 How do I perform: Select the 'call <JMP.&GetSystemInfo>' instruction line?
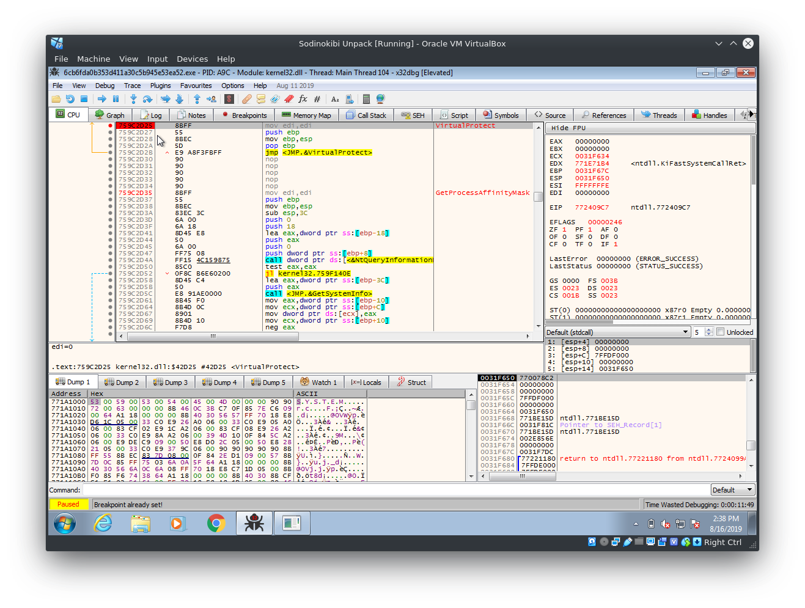(318, 293)
